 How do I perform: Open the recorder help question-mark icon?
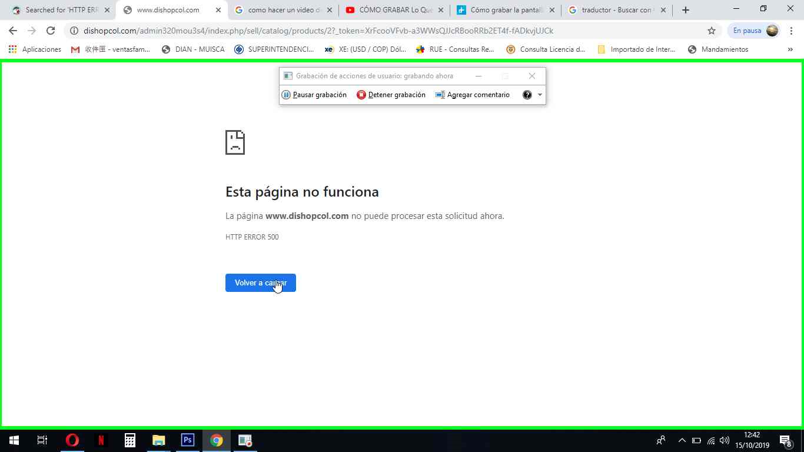point(527,95)
